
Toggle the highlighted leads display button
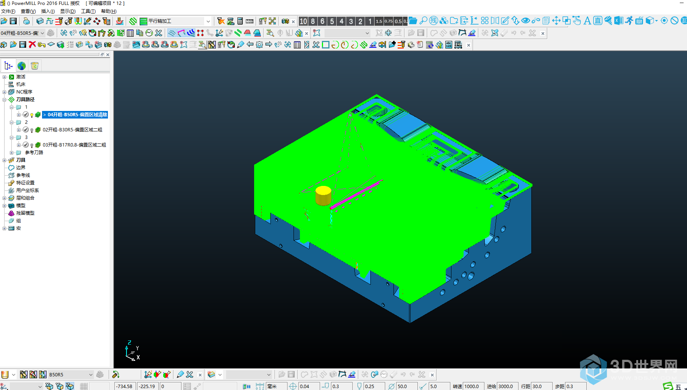[181, 33]
